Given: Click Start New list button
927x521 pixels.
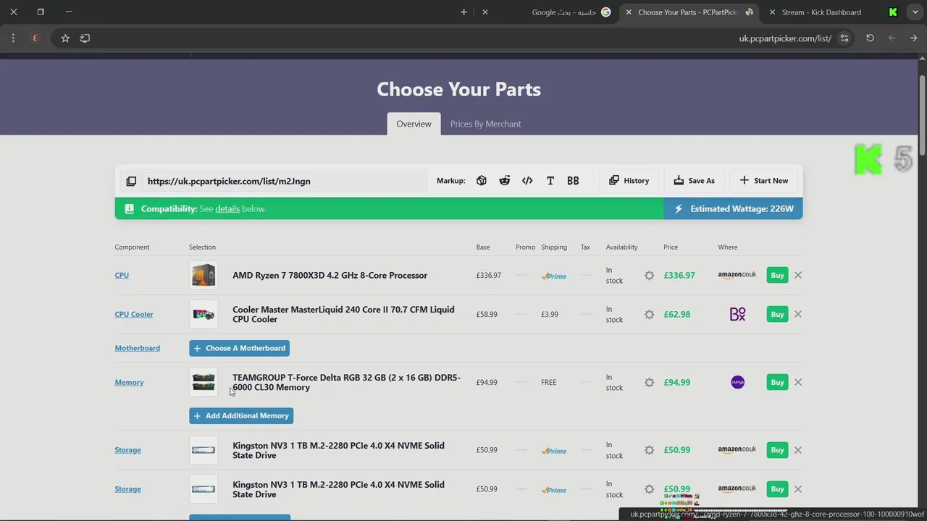Looking at the screenshot, I should pyautogui.click(x=763, y=181).
